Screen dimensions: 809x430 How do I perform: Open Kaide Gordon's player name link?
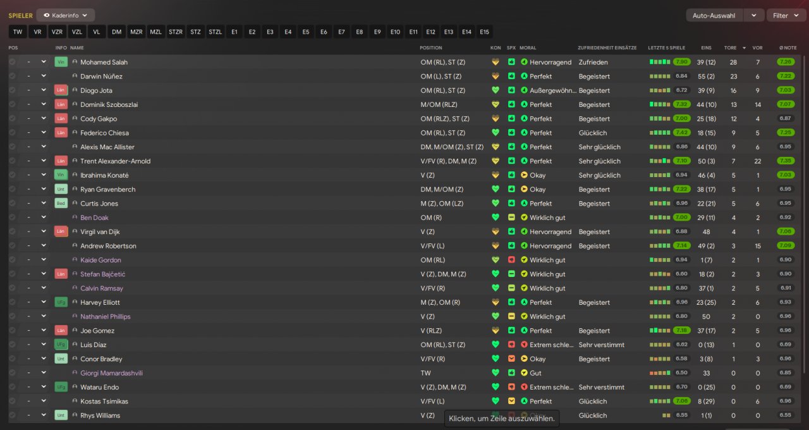click(100, 260)
